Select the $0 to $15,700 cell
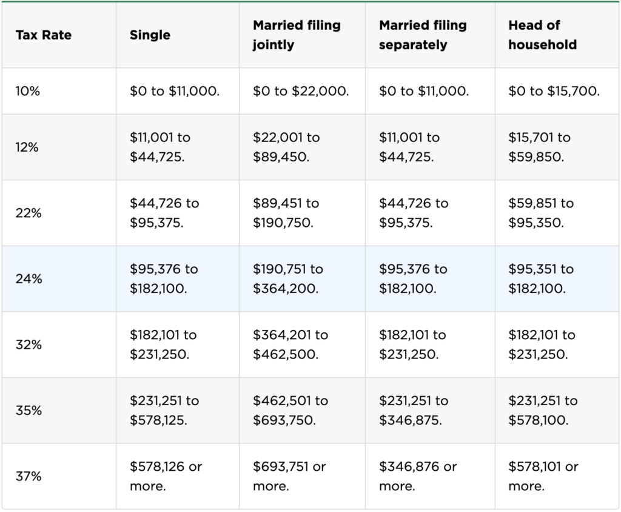 pyautogui.click(x=554, y=91)
